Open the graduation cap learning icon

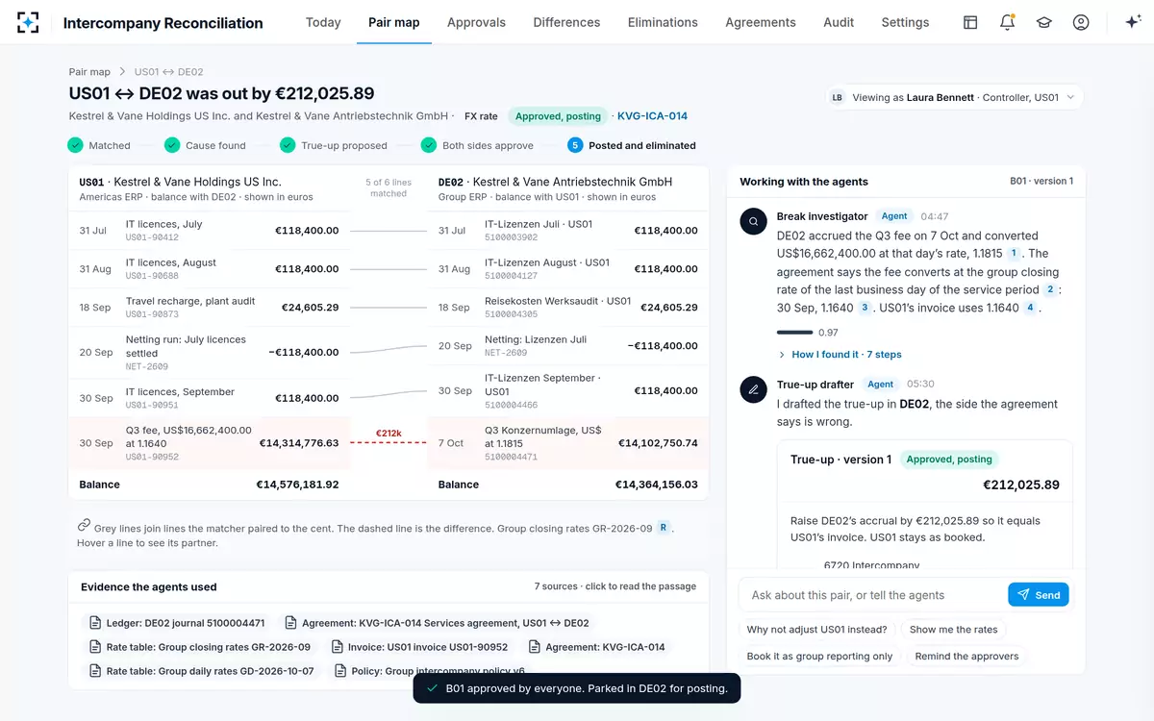click(x=1043, y=22)
